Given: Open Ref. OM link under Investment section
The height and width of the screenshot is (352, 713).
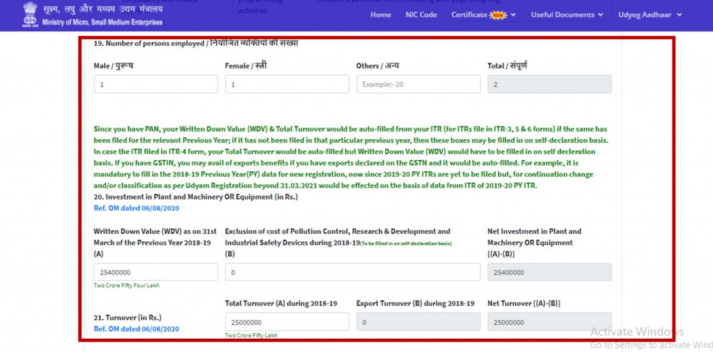Looking at the screenshot, I should [136, 208].
